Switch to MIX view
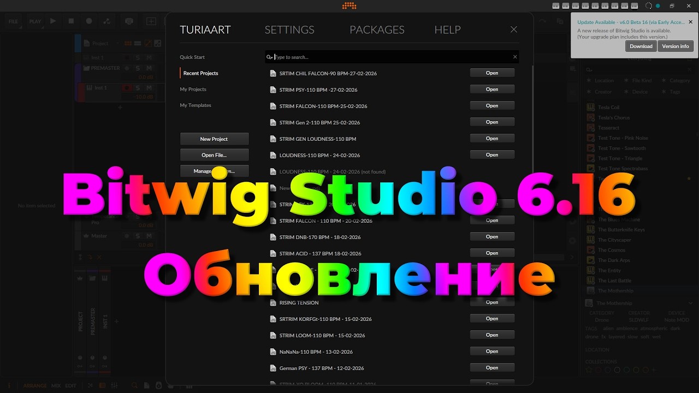Image resolution: width=699 pixels, height=393 pixels. coord(56,385)
